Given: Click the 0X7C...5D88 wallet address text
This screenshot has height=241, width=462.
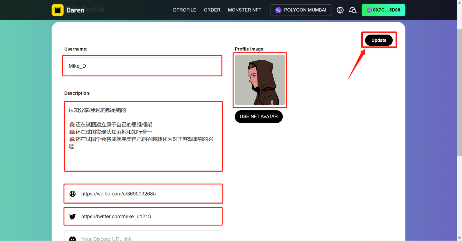Looking at the screenshot, I should point(386,10).
